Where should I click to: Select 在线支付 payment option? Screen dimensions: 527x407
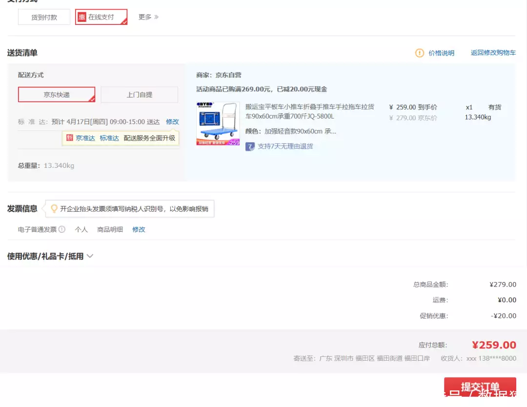pos(101,17)
